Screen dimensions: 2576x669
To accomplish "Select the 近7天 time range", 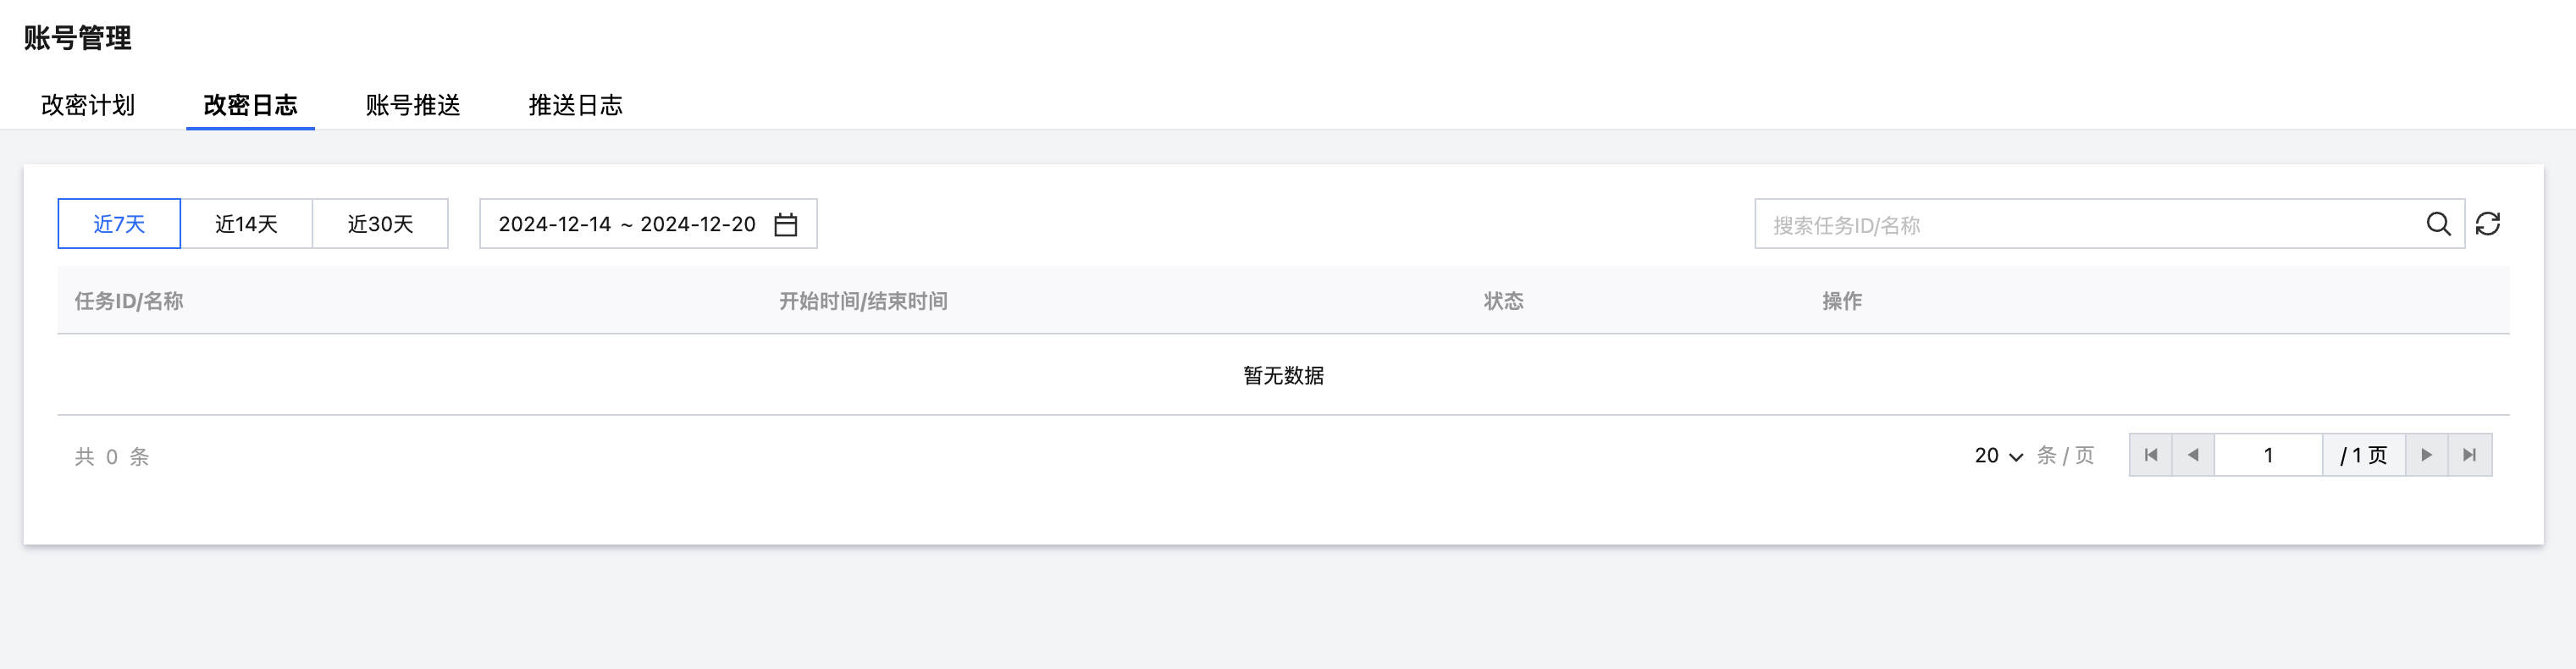I will [119, 224].
